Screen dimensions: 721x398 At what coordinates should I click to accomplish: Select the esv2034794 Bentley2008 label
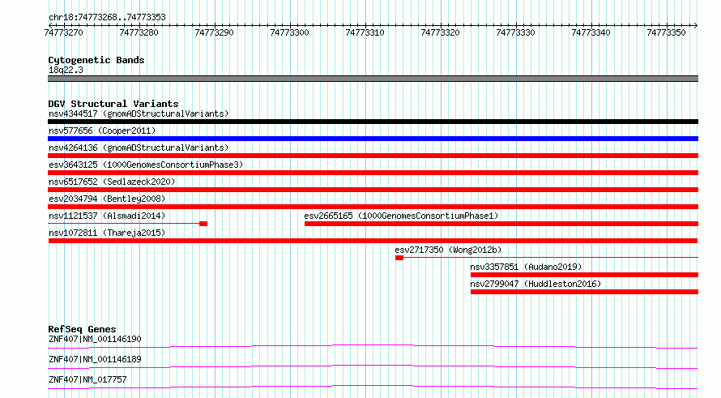click(107, 199)
